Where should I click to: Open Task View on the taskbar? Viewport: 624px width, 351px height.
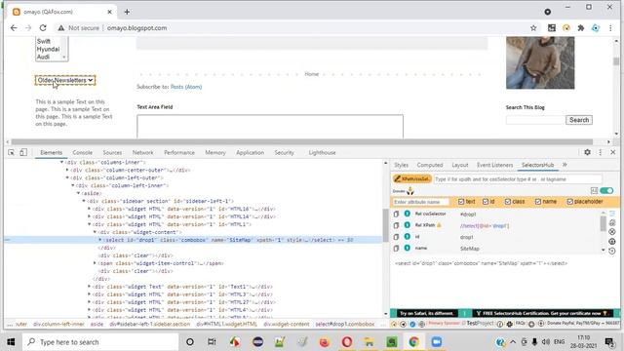coord(212,342)
